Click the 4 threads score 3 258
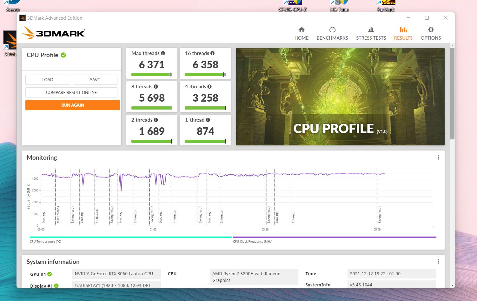The image size is (477, 301). (x=205, y=98)
